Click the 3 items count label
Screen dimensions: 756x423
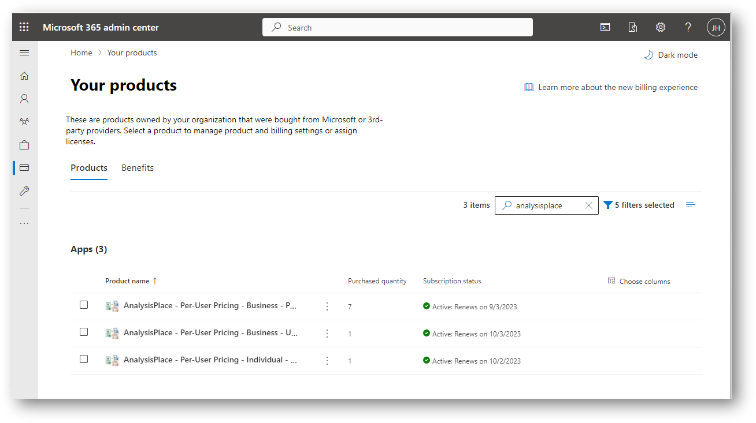(476, 205)
